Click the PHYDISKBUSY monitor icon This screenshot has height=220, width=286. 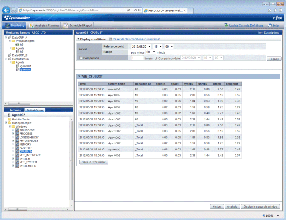point(17,141)
